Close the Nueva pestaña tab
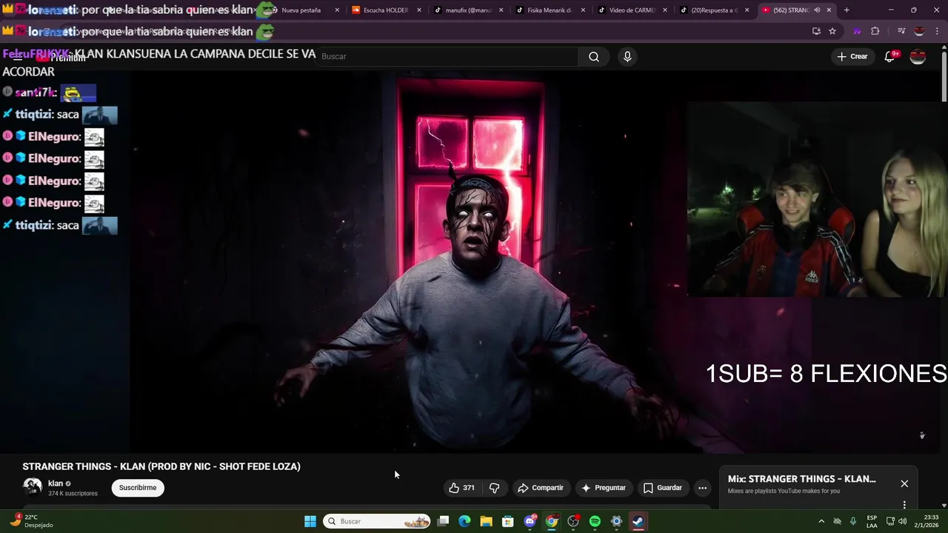The height and width of the screenshot is (533, 948). pyautogui.click(x=337, y=10)
